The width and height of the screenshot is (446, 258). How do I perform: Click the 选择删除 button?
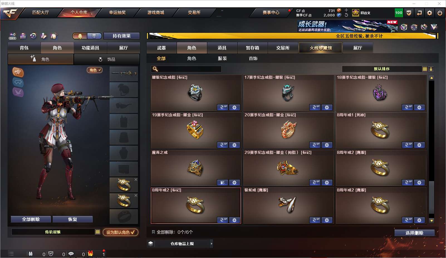415,233
